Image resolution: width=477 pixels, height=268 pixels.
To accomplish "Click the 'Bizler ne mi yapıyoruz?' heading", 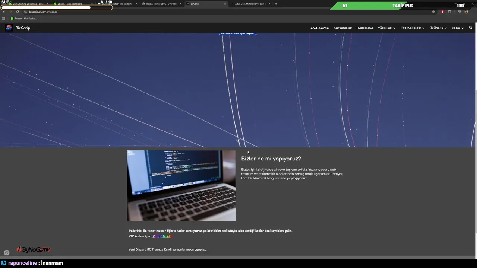I will [271, 159].
